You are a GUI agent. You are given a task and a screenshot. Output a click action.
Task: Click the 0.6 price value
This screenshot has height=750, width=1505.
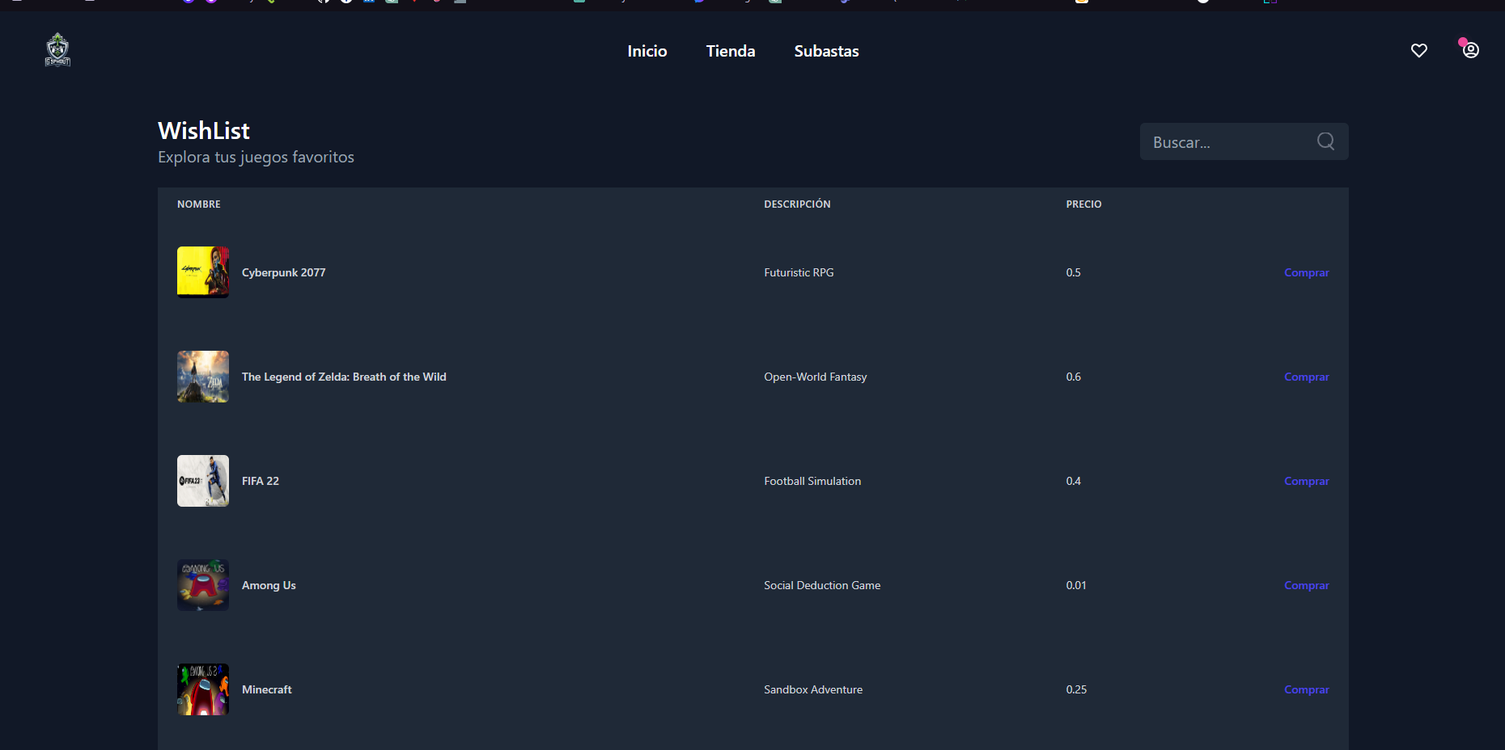(x=1073, y=377)
